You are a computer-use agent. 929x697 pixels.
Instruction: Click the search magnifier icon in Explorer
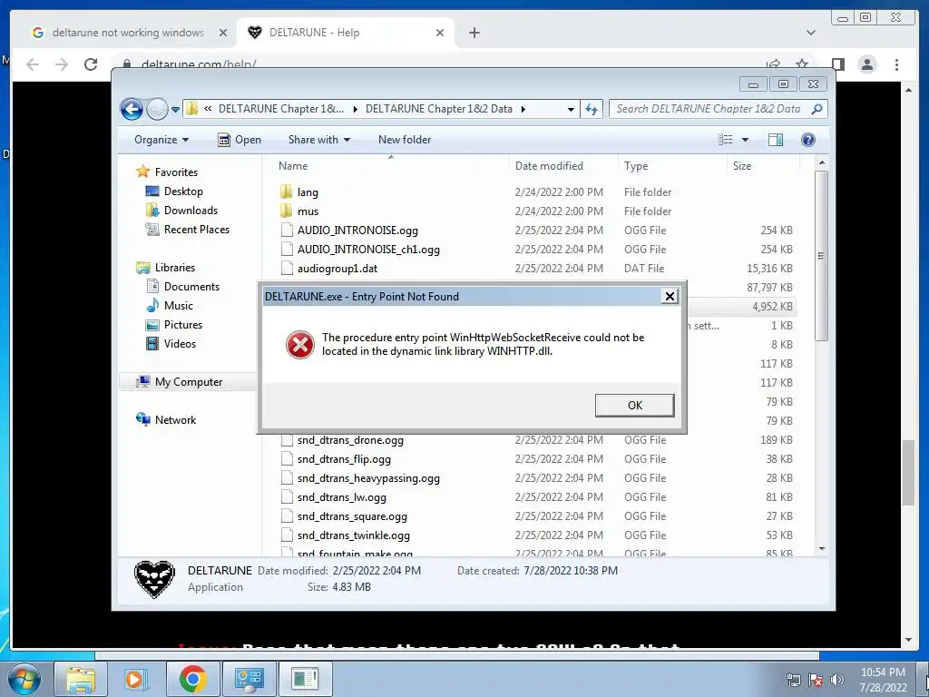(817, 109)
